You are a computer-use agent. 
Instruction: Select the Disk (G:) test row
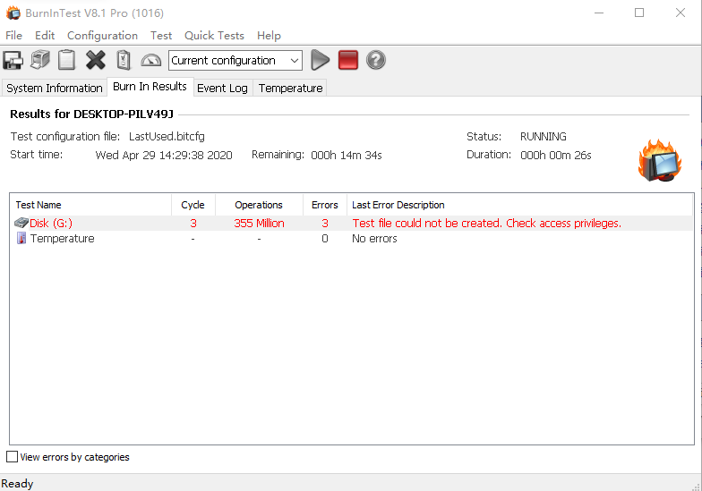click(351, 223)
